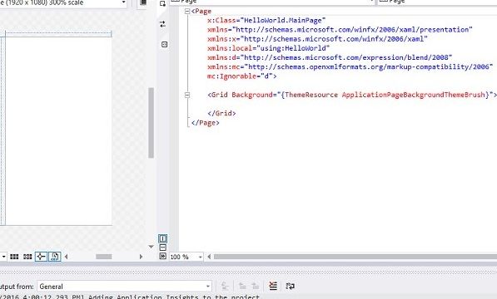Open the designer zoom dropdown arrow at bottom left
The image size is (497, 299).
(x=3, y=257)
